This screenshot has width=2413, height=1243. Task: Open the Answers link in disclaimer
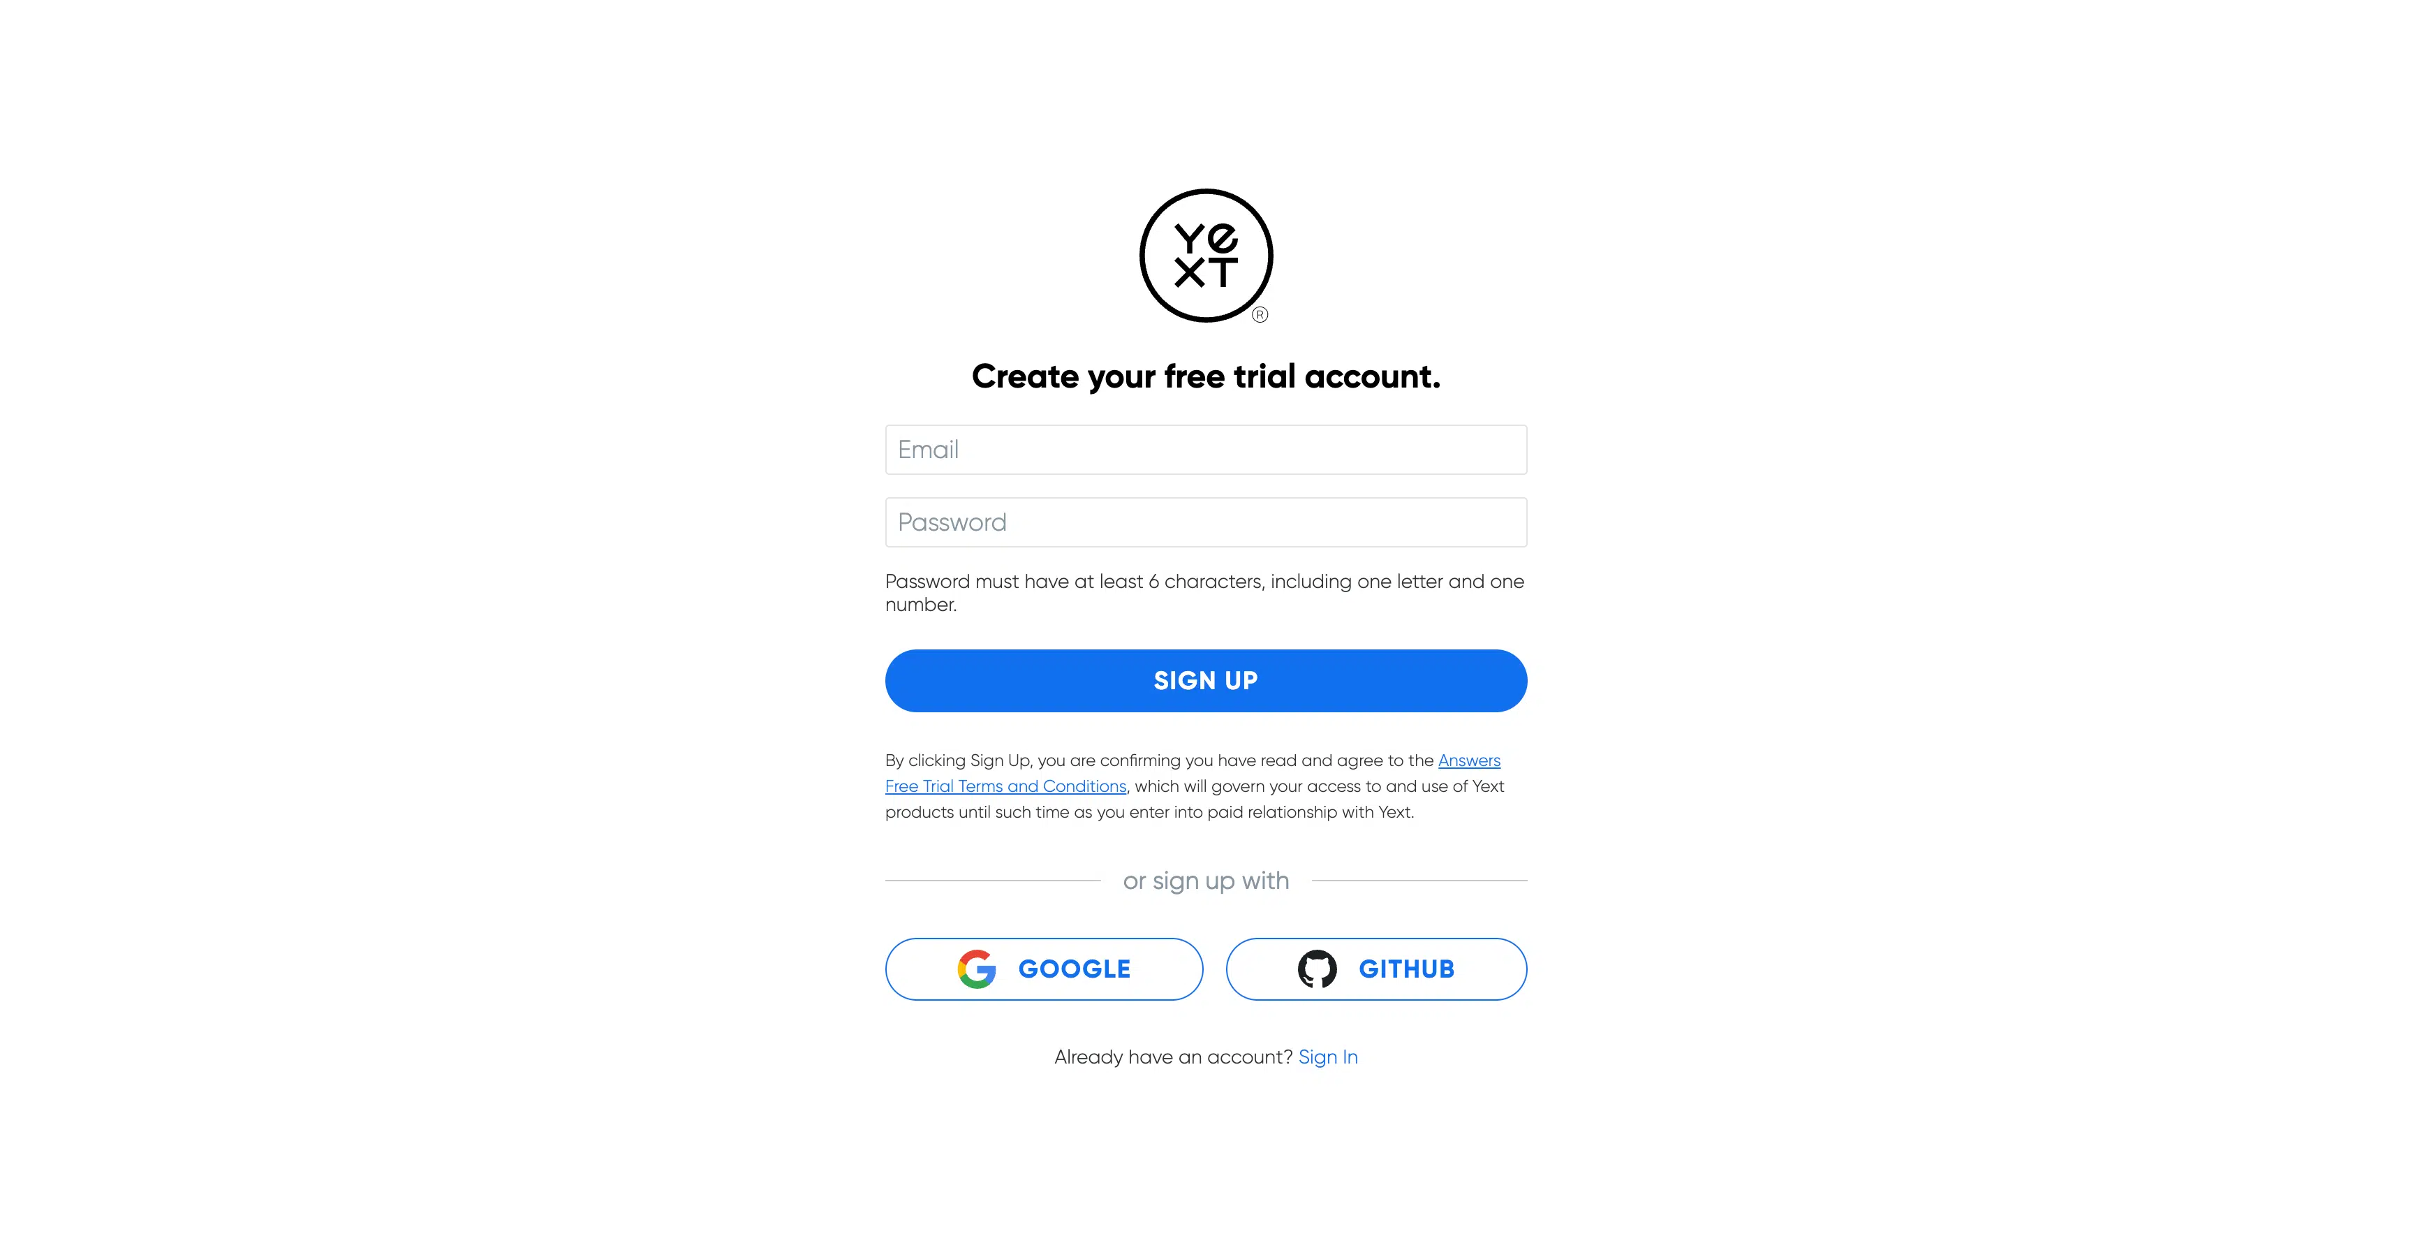[x=1469, y=760]
